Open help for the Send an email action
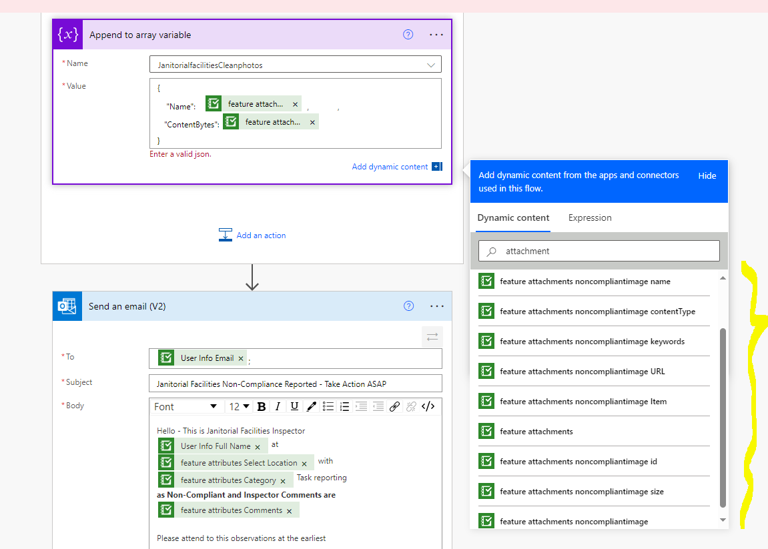 (x=408, y=306)
